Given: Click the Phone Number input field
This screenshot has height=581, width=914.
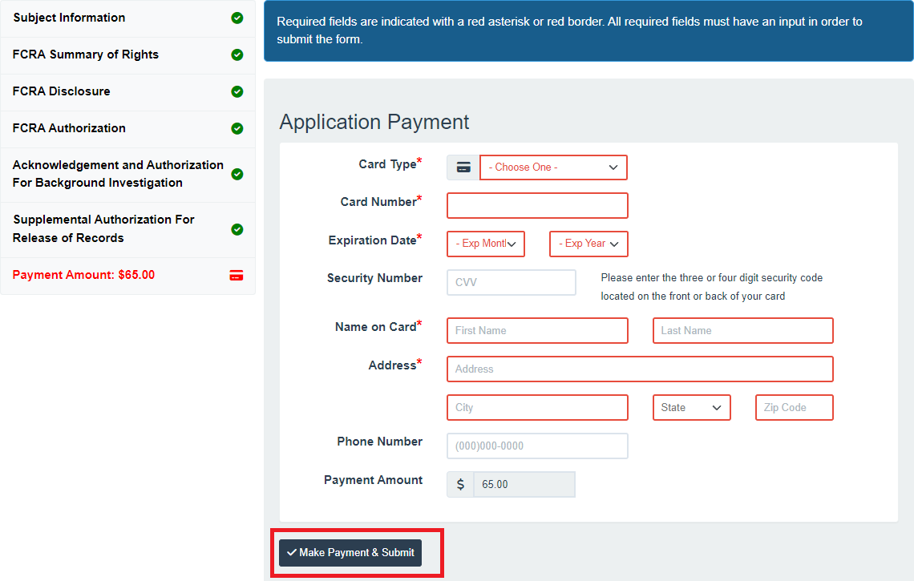Looking at the screenshot, I should 536,446.
